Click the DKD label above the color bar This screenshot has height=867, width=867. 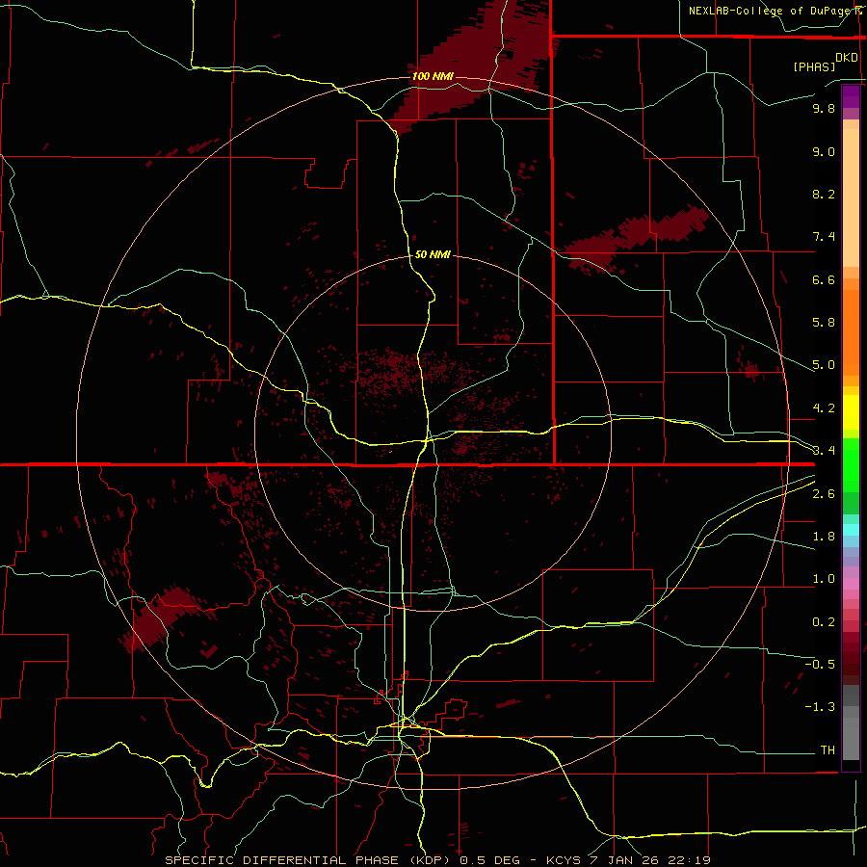(x=847, y=58)
